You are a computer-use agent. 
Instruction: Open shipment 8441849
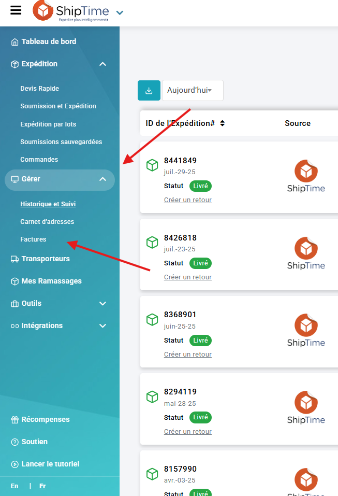coord(180,160)
